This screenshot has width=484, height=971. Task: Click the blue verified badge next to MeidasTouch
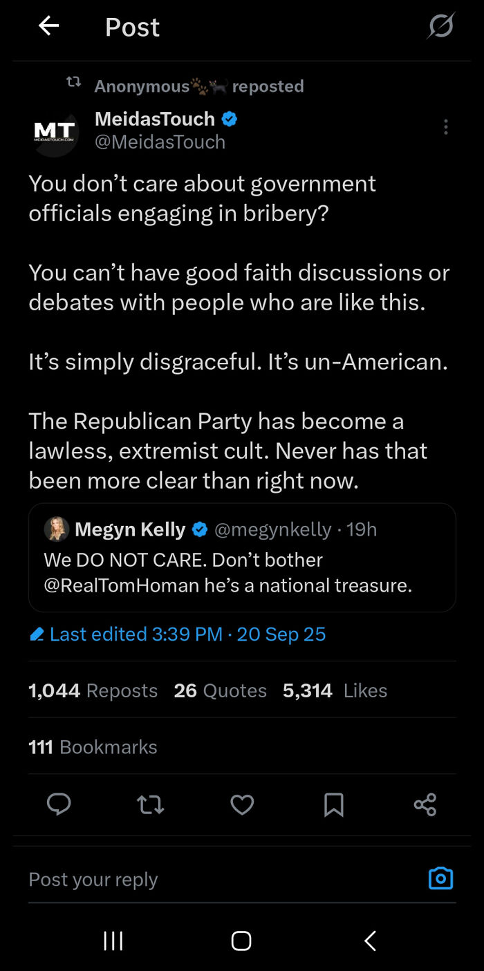(229, 119)
